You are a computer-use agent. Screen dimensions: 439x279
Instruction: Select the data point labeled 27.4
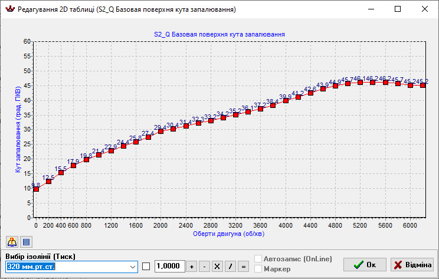tap(148, 137)
